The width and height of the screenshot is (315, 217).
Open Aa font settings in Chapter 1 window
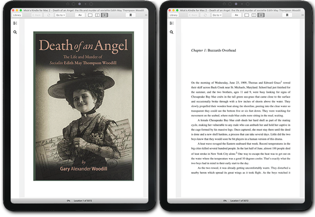click(236, 15)
